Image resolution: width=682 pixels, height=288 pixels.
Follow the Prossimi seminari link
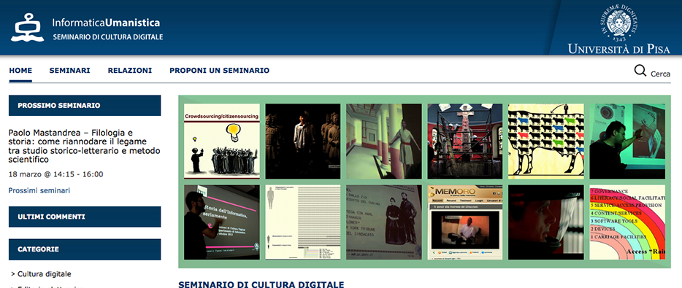point(39,190)
